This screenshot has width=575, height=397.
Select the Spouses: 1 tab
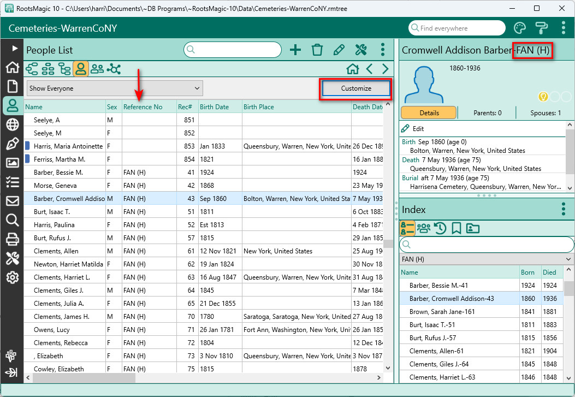(546, 113)
